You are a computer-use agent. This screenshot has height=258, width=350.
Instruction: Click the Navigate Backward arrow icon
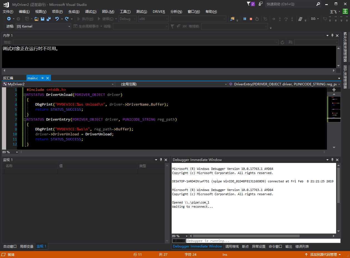click(9, 19)
